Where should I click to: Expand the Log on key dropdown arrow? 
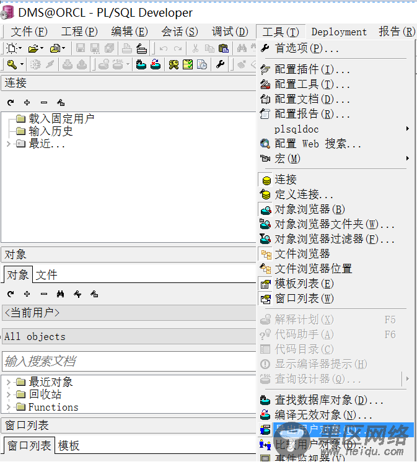pos(22,64)
